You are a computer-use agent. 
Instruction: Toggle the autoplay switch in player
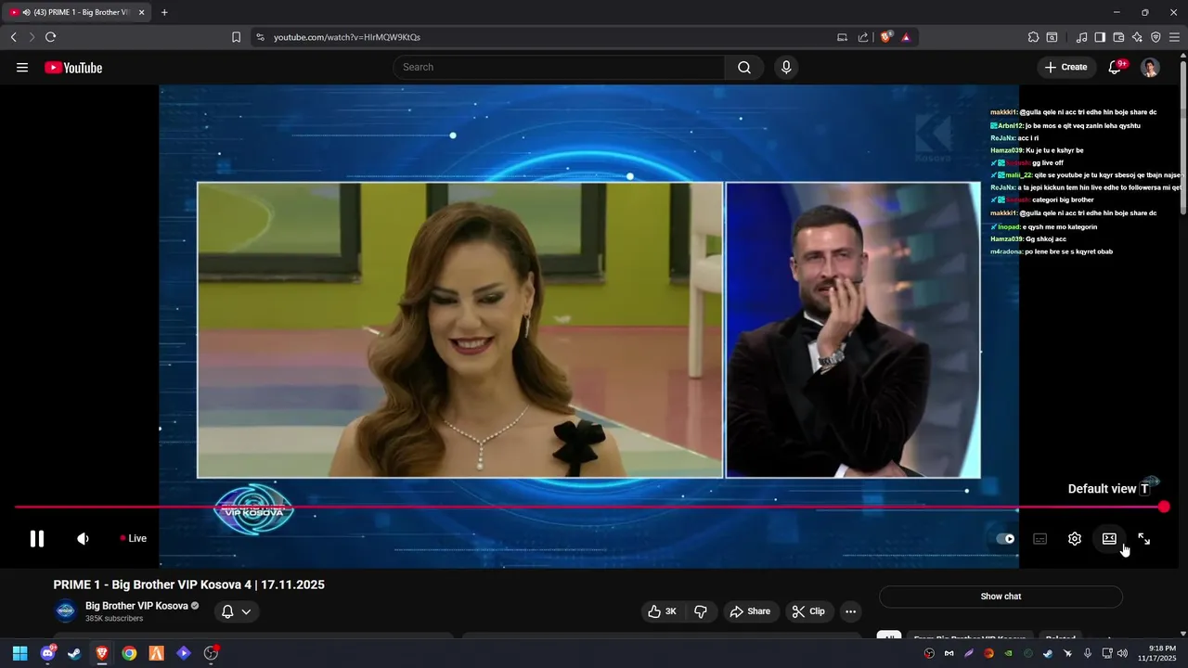point(1005,538)
